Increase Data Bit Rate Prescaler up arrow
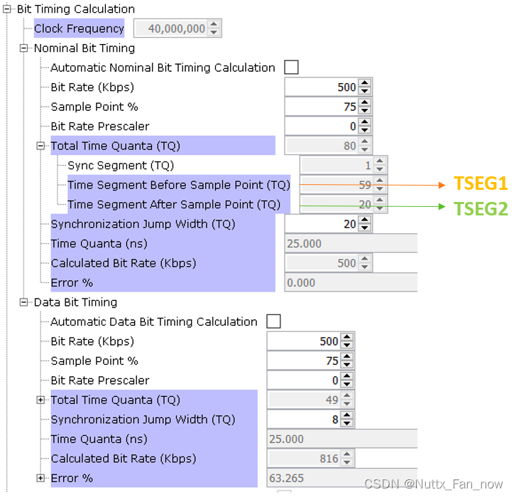Image resolution: width=514 pixels, height=497 pixels. coord(347,376)
